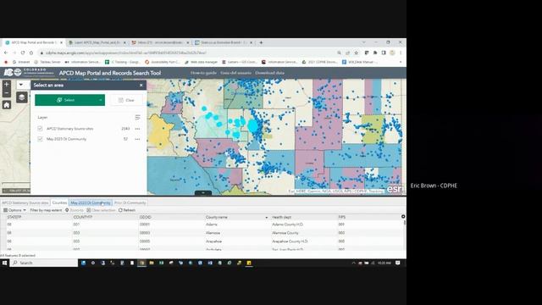Click the Arapahoe County H.D. cell
Viewport: 542px width, 305px height.
coord(290,241)
